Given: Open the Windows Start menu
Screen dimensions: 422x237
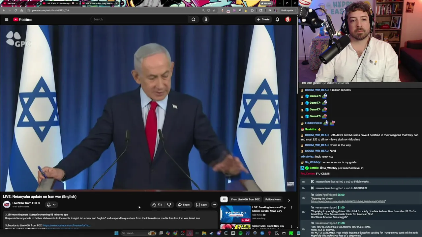Looking at the screenshot, I should tap(116, 233).
